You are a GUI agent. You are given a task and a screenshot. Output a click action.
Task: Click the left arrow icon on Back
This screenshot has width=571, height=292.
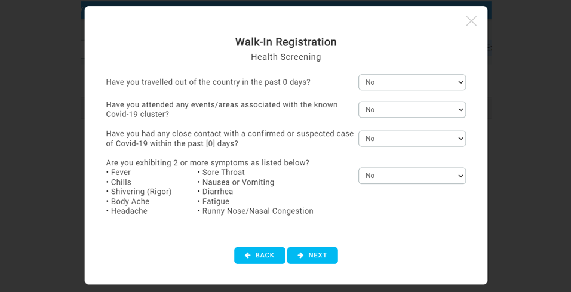[x=248, y=255]
